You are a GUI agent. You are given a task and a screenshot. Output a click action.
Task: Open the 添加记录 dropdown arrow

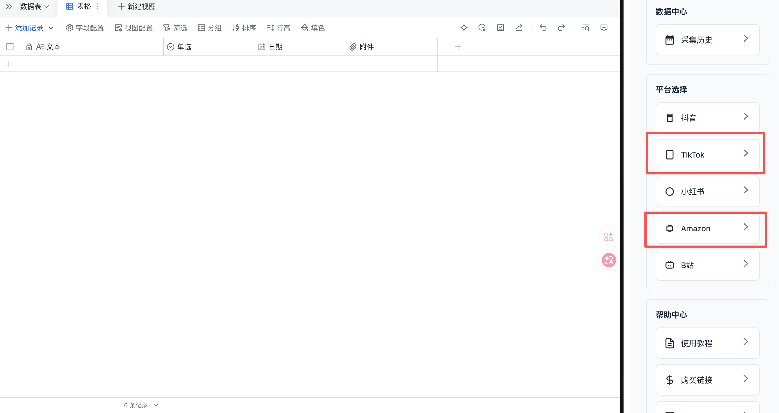point(51,28)
